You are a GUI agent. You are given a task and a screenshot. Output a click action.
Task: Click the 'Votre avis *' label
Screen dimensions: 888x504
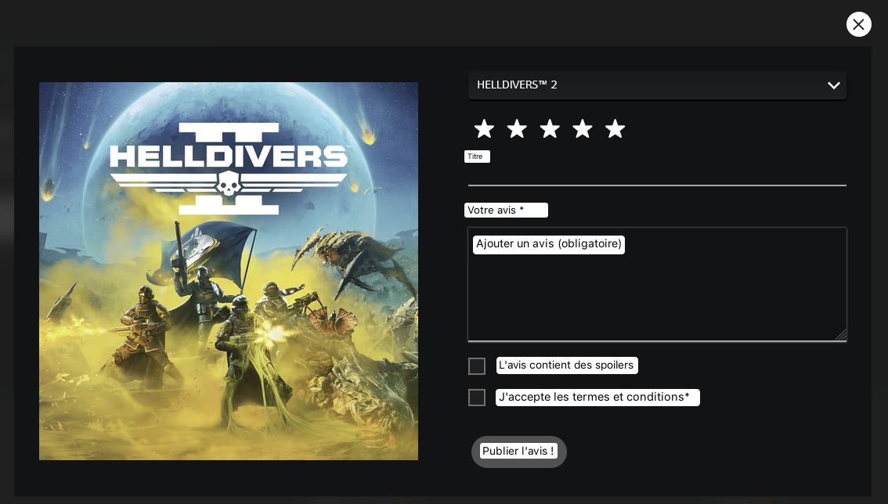click(506, 211)
